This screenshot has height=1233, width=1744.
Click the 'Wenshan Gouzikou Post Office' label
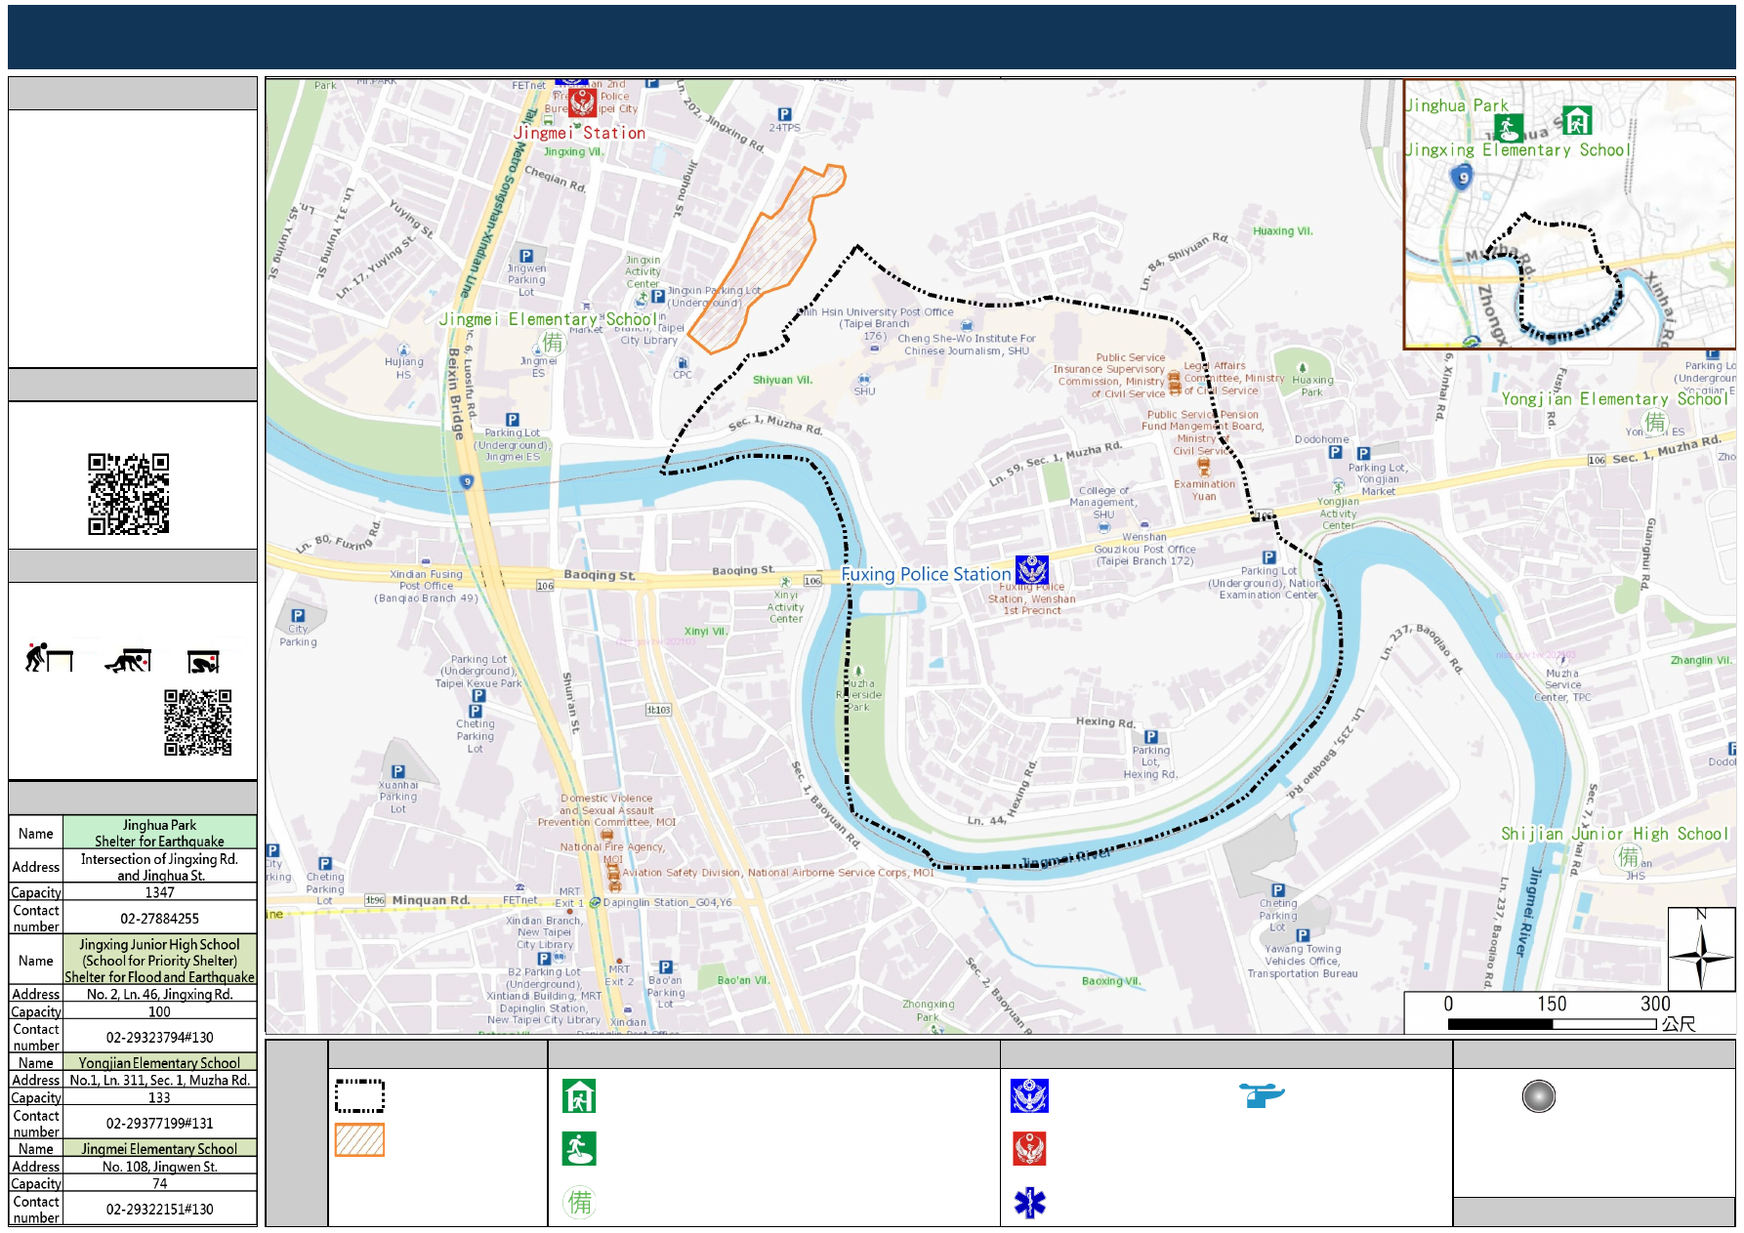click(x=1144, y=549)
